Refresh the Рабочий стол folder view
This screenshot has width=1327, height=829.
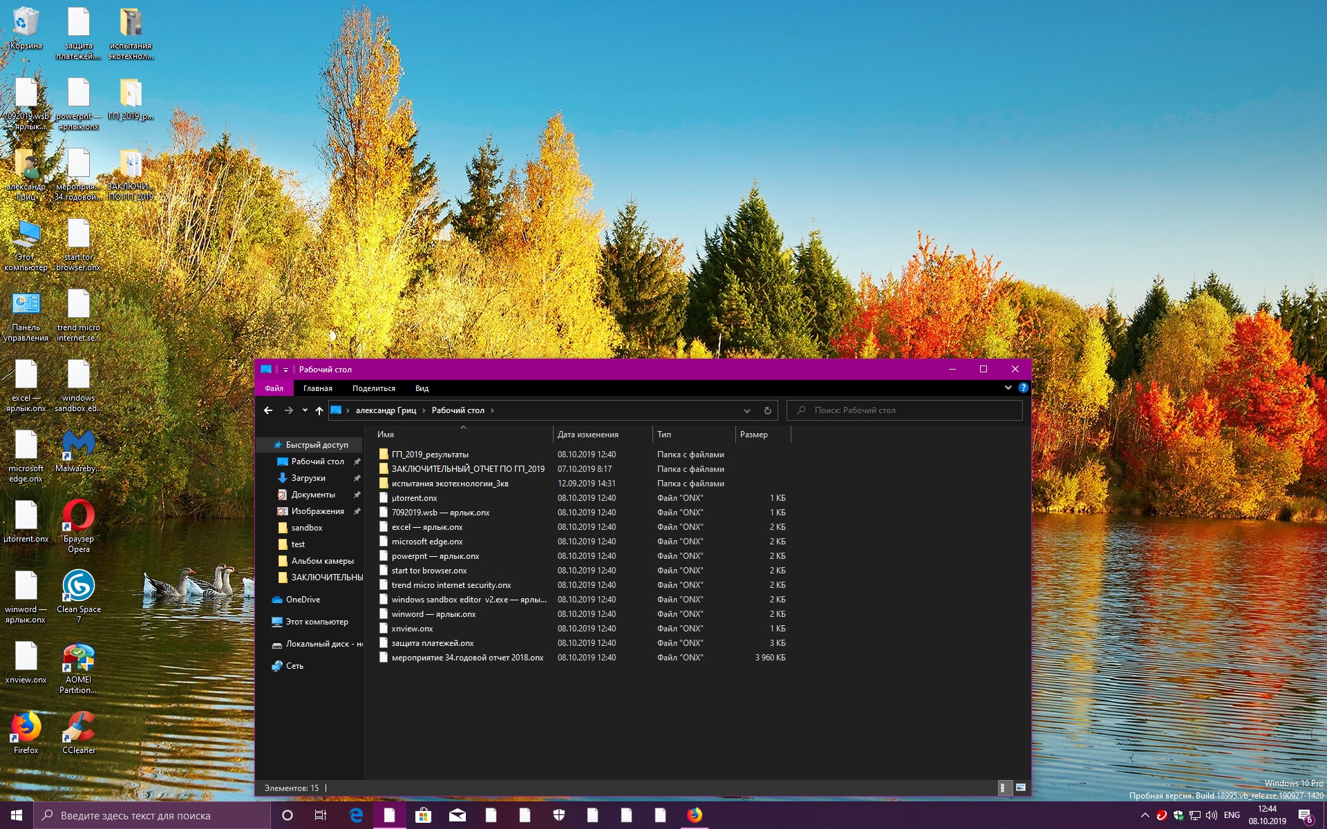click(767, 410)
